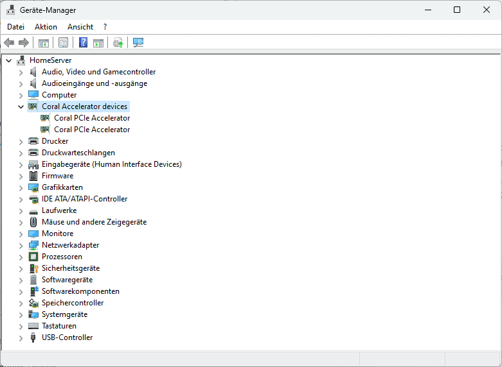Open the Datei menu

click(x=15, y=27)
